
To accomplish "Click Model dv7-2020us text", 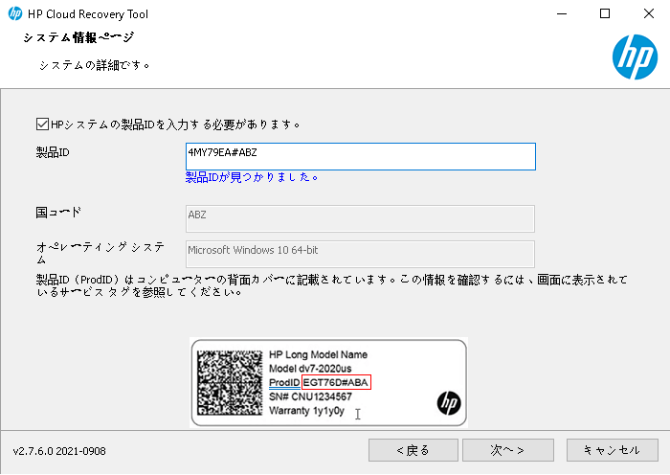I will click(310, 369).
